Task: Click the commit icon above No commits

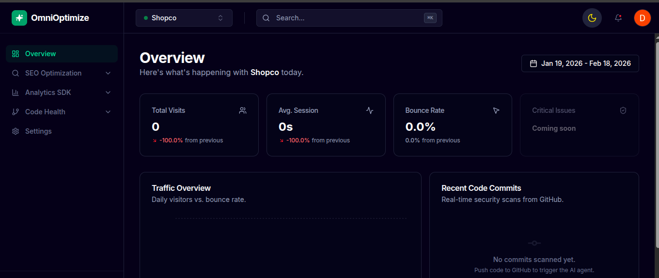Action: (534, 243)
